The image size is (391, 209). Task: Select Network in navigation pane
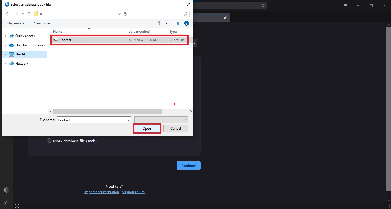click(x=22, y=64)
